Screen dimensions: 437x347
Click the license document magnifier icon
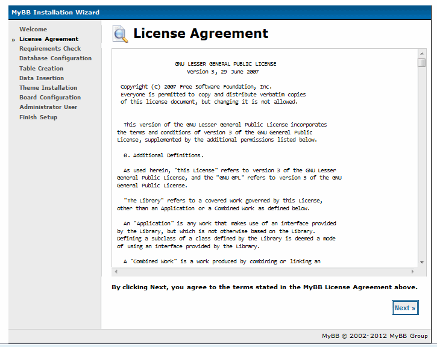(x=120, y=34)
